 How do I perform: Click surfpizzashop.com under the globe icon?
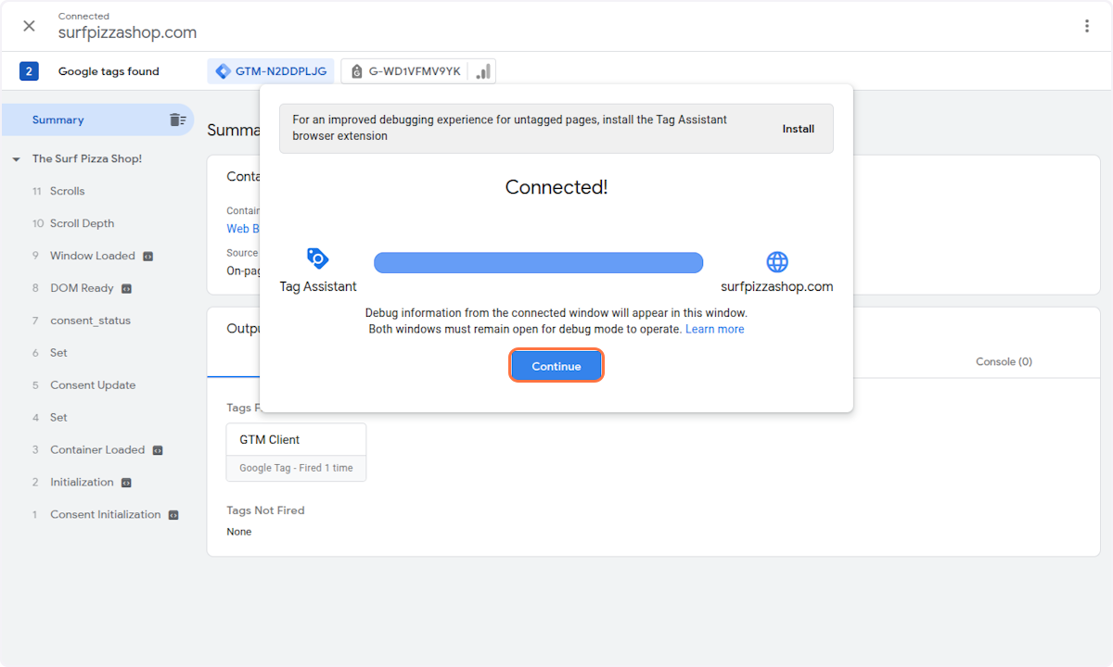(x=777, y=286)
